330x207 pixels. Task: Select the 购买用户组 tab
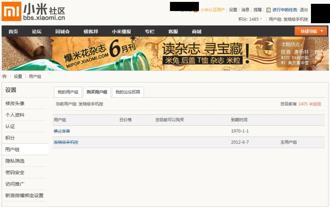[97, 92]
